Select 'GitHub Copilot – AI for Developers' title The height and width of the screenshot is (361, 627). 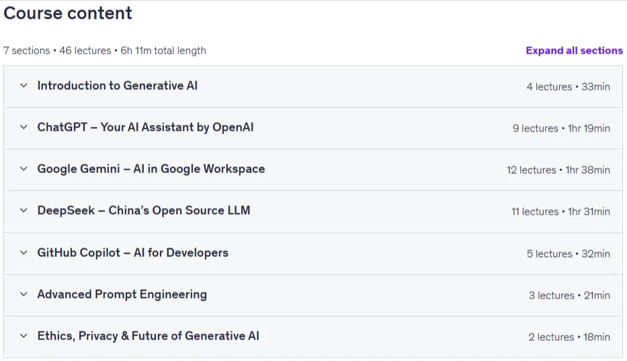133,252
